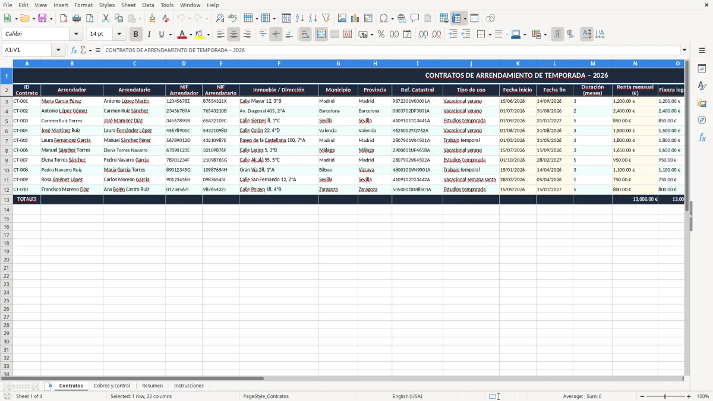The height and width of the screenshot is (401, 713).
Task: Format as percent
Action: [x=381, y=34]
